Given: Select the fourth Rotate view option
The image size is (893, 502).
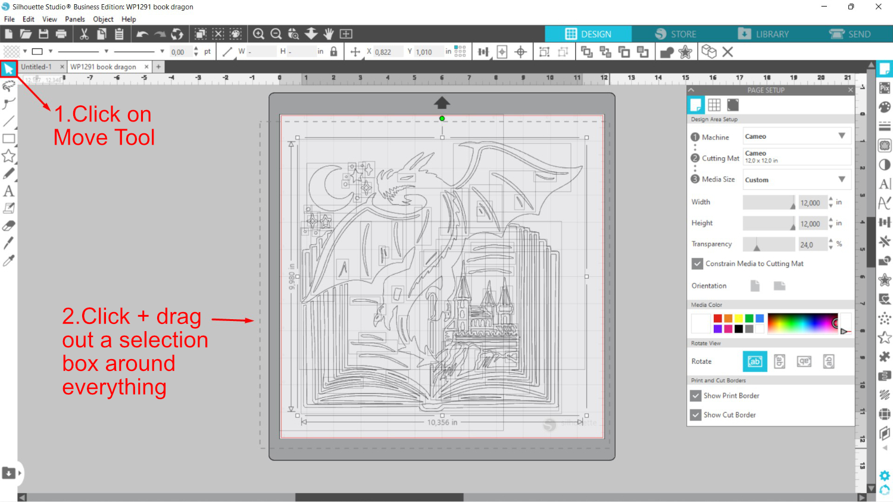Looking at the screenshot, I should coord(829,361).
